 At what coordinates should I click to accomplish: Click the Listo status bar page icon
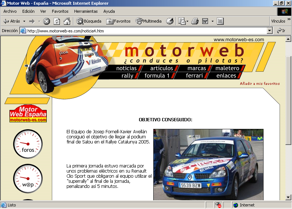pyautogui.click(x=3, y=205)
